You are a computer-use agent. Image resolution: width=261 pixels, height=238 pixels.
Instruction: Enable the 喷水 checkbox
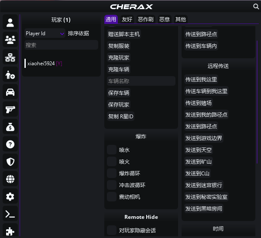coord(112,150)
